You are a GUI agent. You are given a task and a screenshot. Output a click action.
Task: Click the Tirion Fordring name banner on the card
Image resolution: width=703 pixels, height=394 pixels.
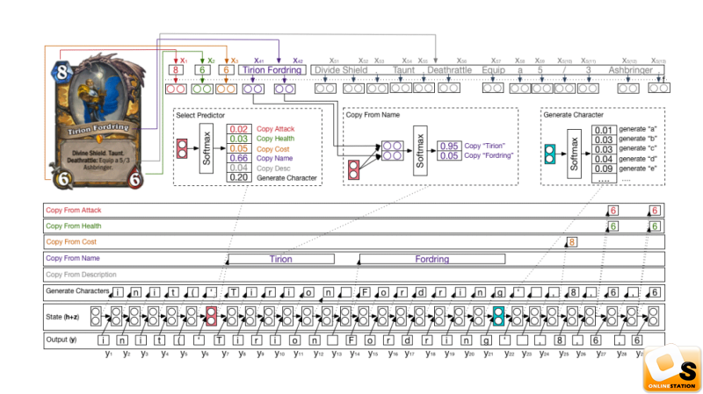[98, 129]
